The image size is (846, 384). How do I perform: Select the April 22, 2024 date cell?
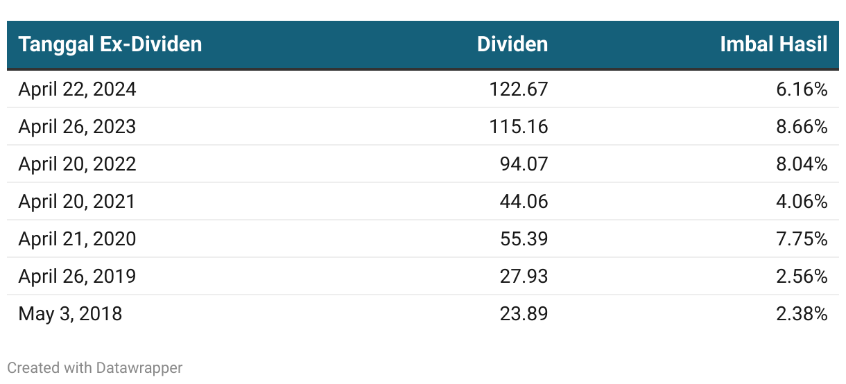coord(78,89)
